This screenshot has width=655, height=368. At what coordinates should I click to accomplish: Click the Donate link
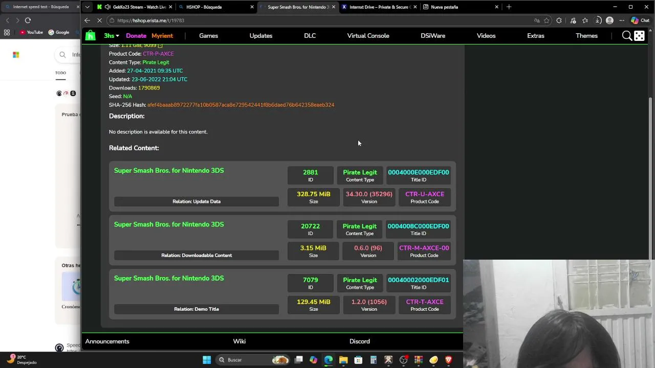(136, 36)
